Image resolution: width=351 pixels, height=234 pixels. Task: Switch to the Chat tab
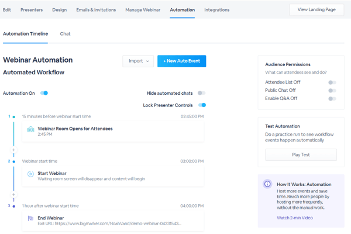(x=65, y=34)
